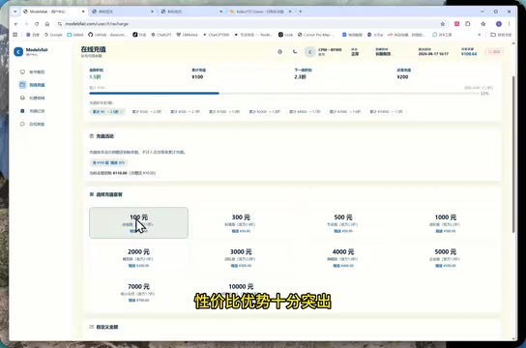Image resolution: width=526 pixels, height=348 pixels.
Task: Expand the bookmarks overflow chevron
Action: (x=479, y=35)
